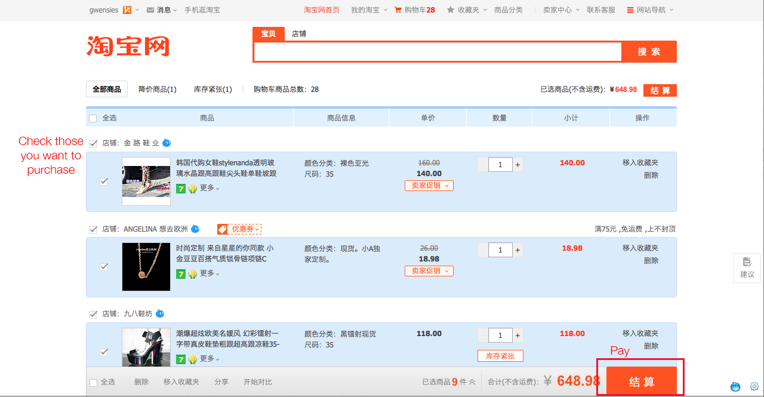Expand the 网站导航 dropdown
Image resolution: width=764 pixels, height=397 pixels.
coord(671,10)
